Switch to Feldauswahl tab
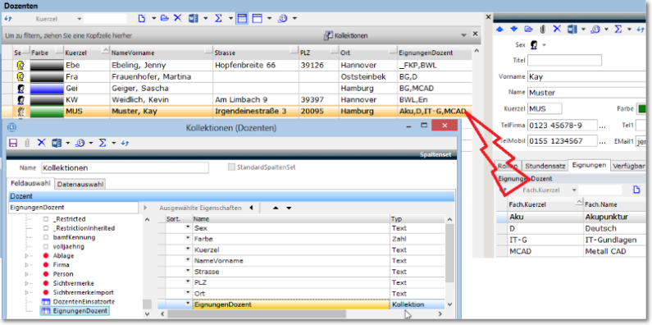Viewport: 652px width, 325px height. [x=30, y=183]
